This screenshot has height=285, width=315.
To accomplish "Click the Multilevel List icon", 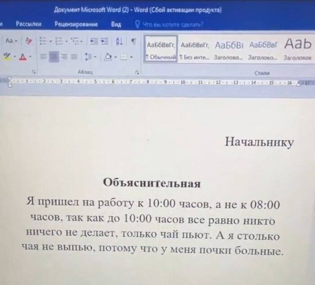I will point(75,41).
